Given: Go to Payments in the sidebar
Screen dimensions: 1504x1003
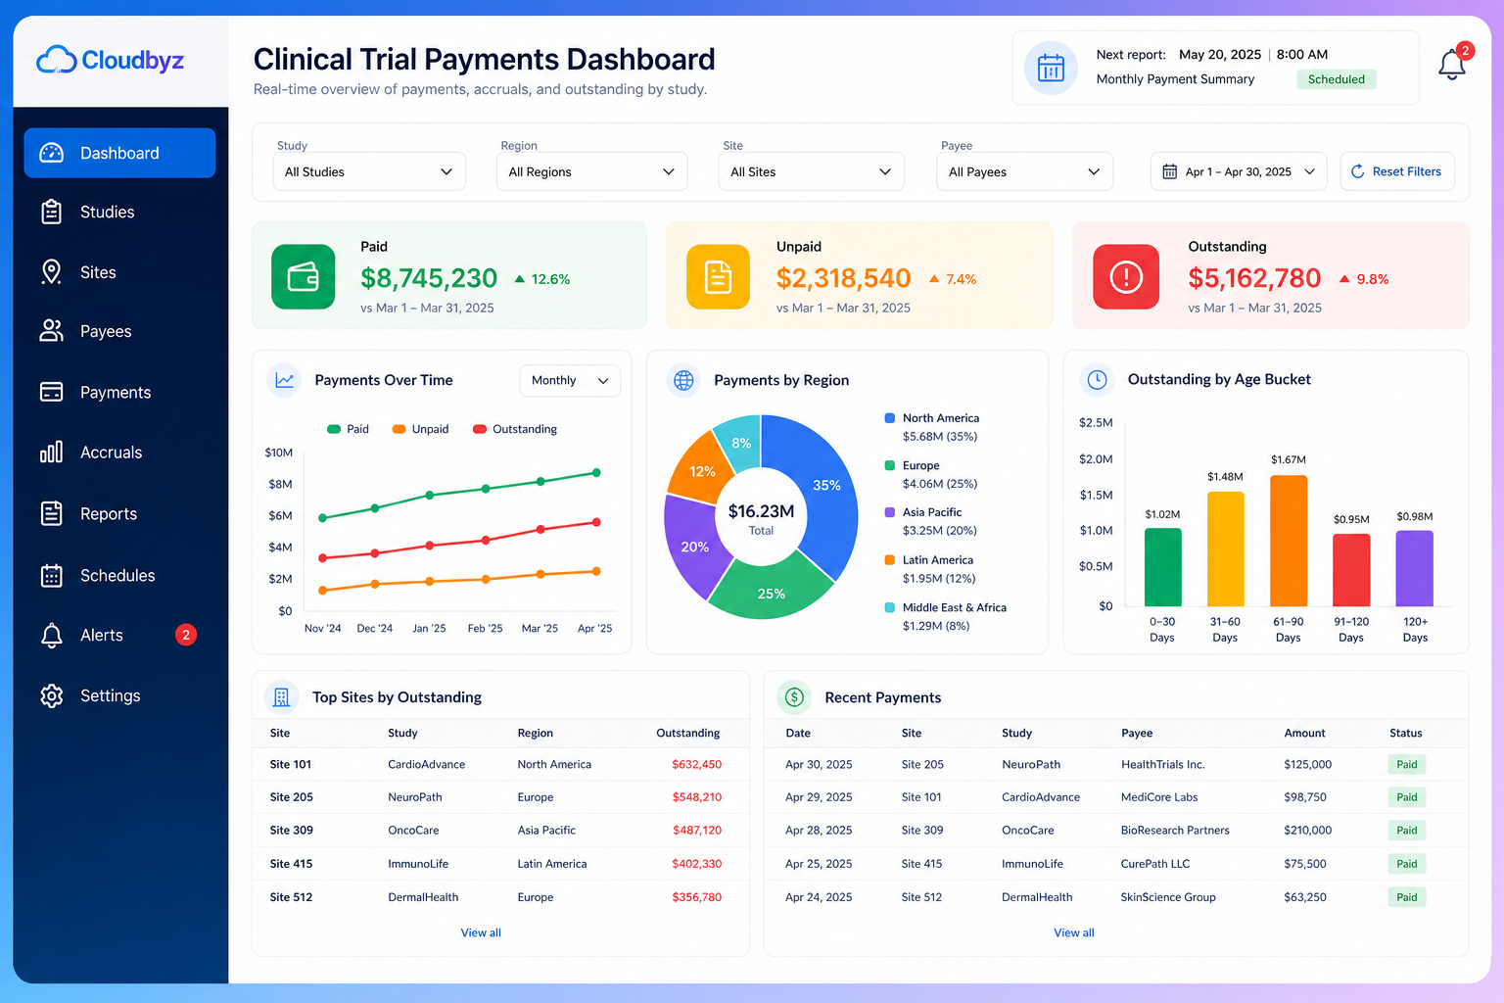Looking at the screenshot, I should pos(119,392).
